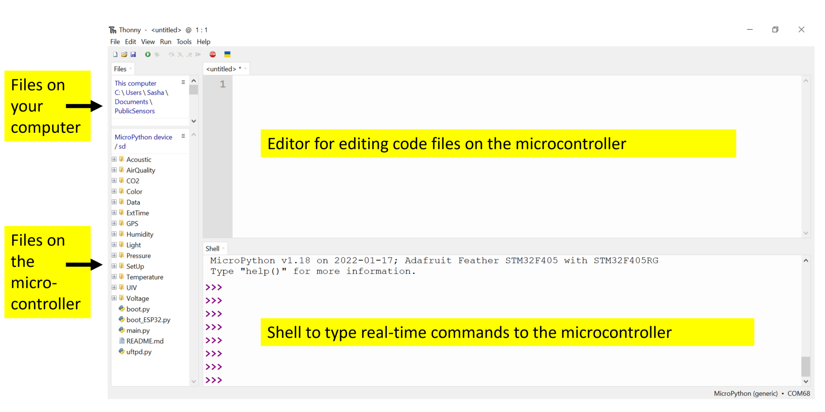Screen dimensions: 825x412
Task: Click the PublicSensors path link
Action: [x=135, y=111]
